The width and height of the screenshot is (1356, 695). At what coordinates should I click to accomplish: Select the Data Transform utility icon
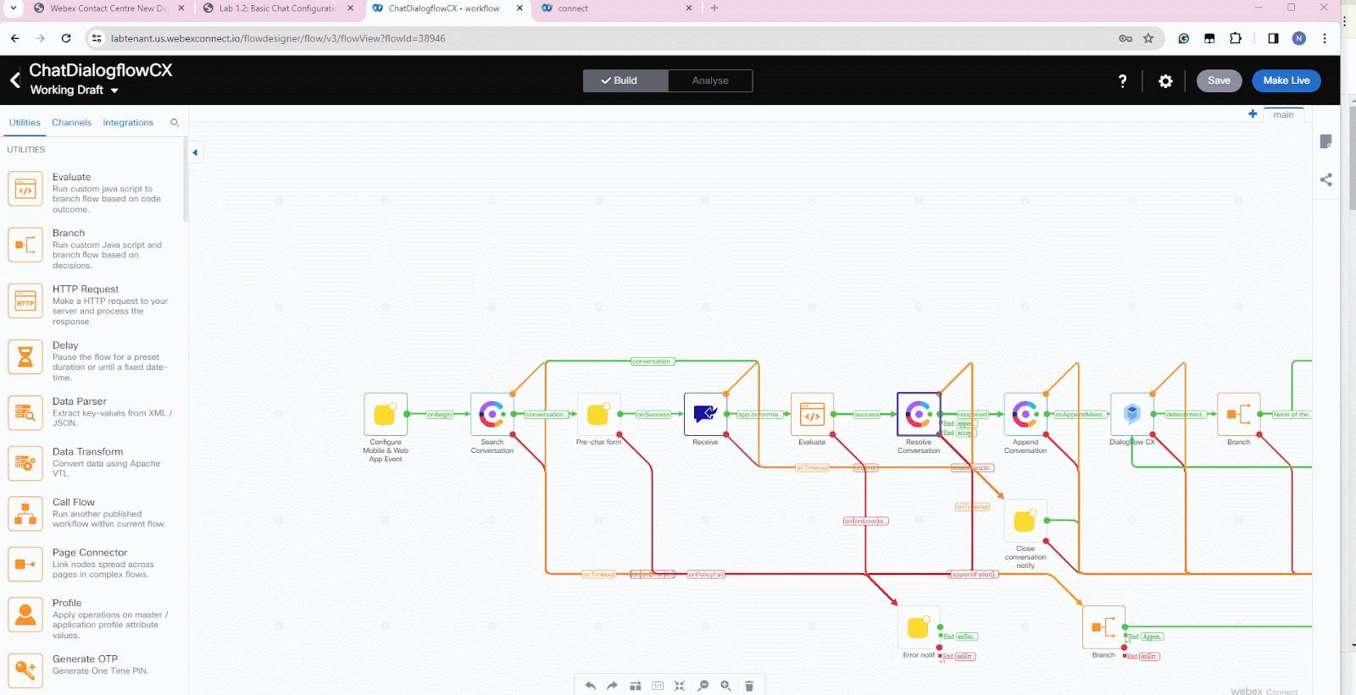click(x=25, y=463)
